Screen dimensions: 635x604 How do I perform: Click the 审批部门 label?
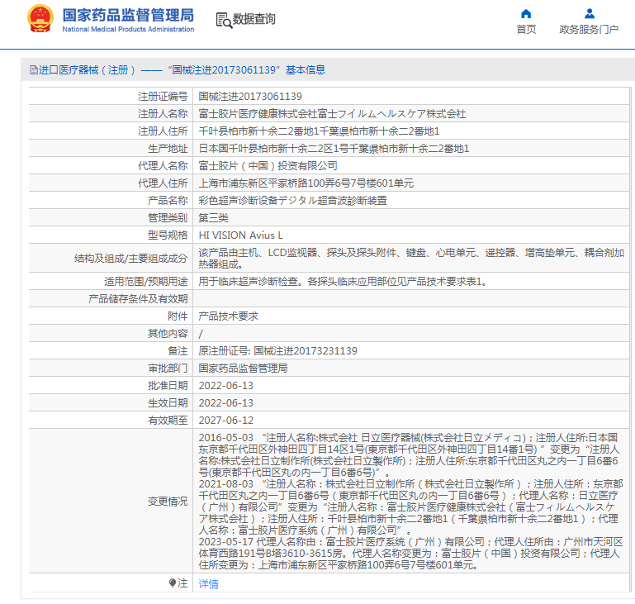coord(168,369)
